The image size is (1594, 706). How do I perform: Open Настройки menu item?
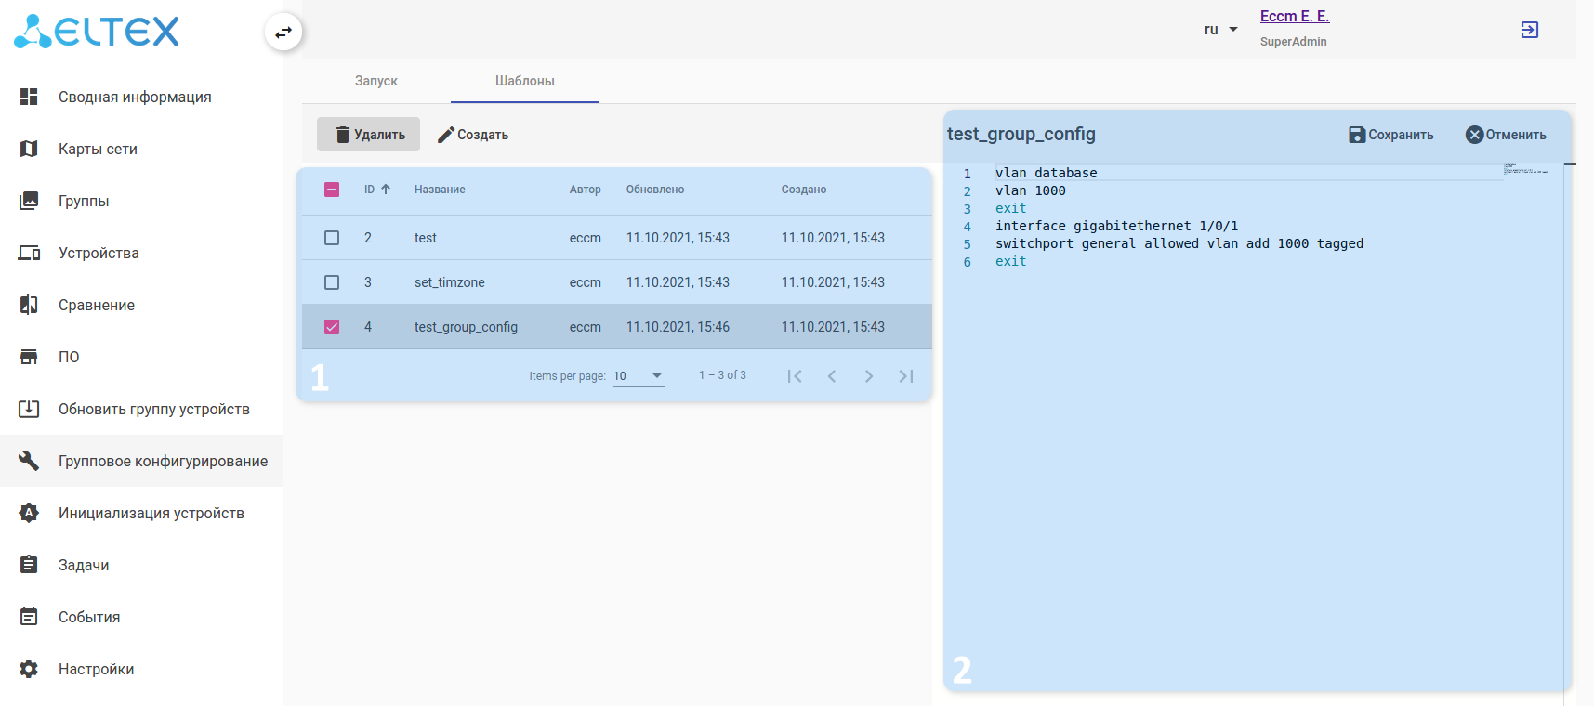point(141,669)
